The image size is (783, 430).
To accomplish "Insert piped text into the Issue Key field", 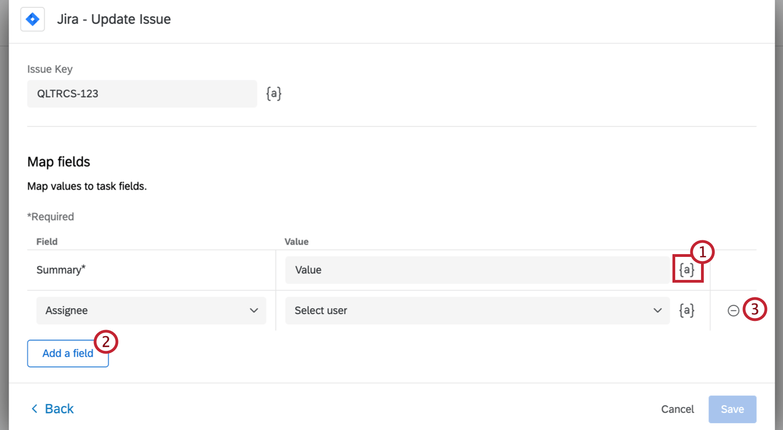I will click(x=273, y=93).
